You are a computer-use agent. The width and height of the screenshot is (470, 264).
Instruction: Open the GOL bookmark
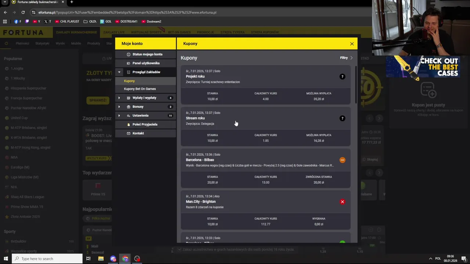coord(106,22)
